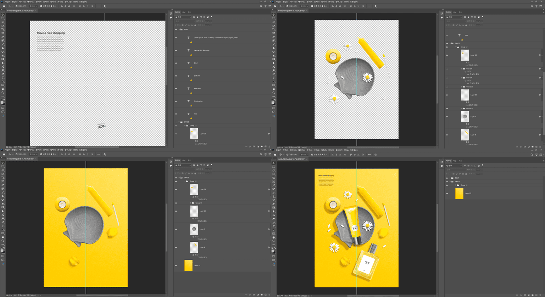Click the delete layer trash icon in bottom-left panel
This screenshot has height=297, width=545.
pyautogui.click(x=269, y=295)
